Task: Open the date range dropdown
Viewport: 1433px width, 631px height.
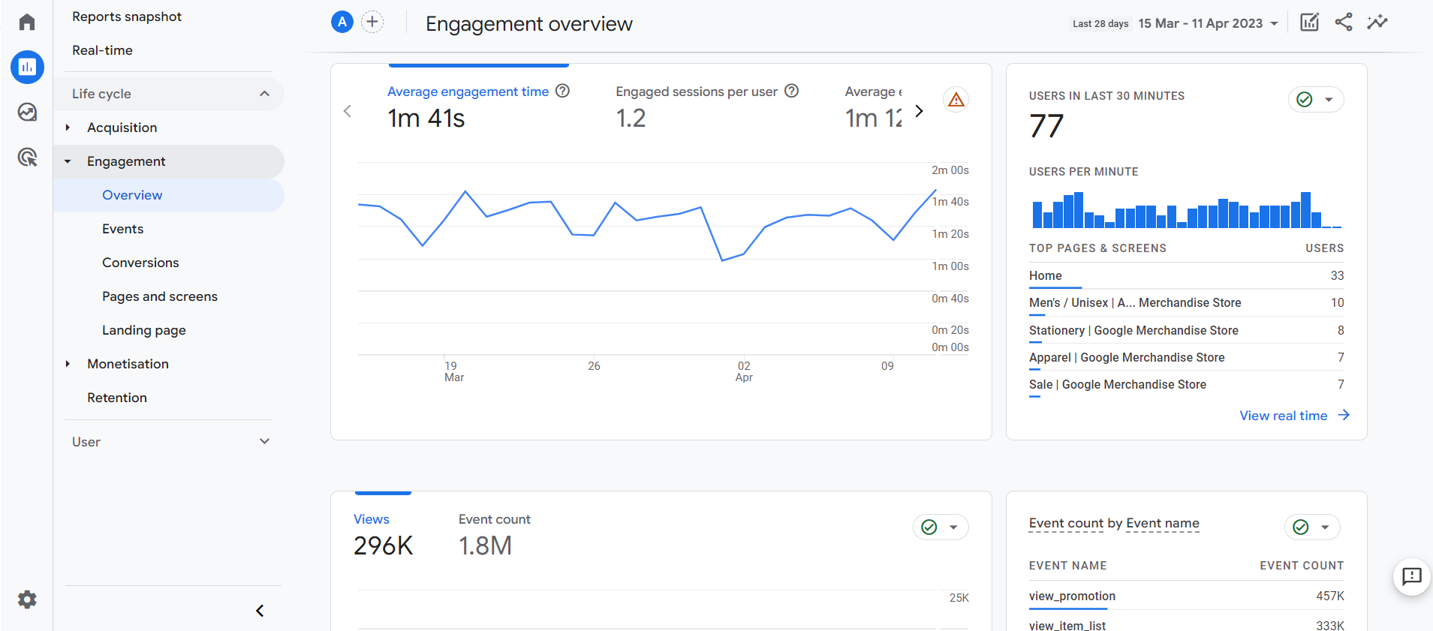Action: [x=1208, y=23]
